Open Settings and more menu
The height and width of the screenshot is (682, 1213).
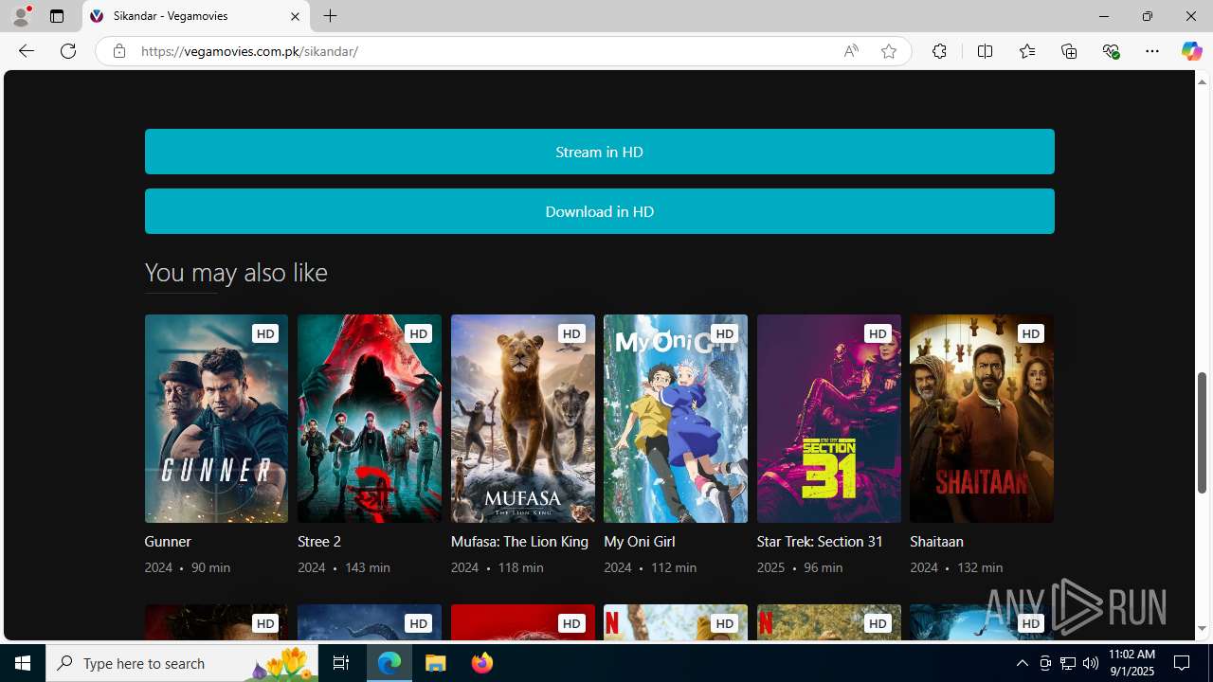(1152, 51)
